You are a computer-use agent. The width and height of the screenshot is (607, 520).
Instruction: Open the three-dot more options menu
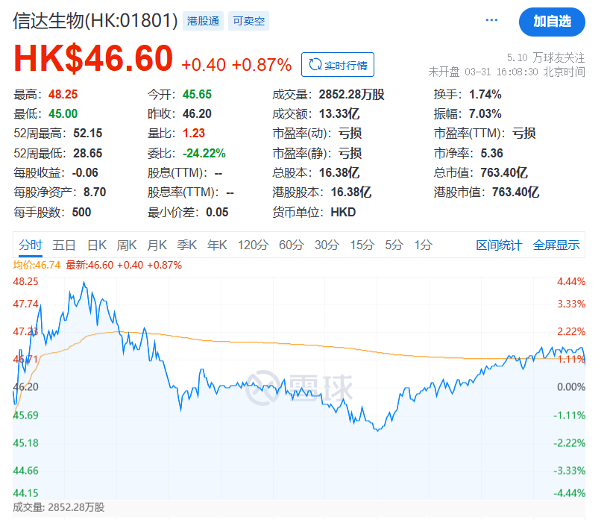pyautogui.click(x=491, y=20)
